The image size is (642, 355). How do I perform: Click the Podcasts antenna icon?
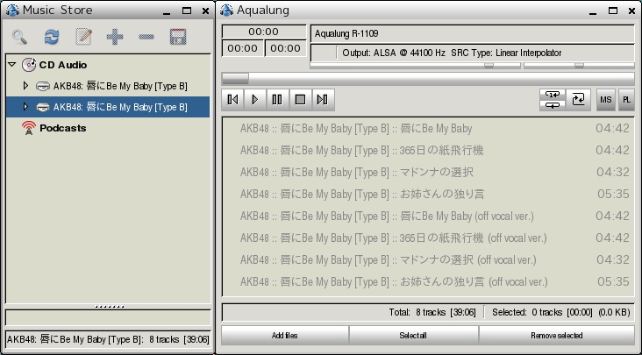click(29, 128)
